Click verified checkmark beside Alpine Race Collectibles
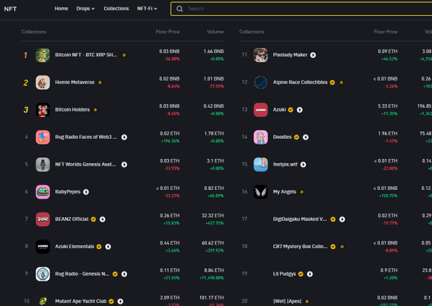432x306 pixels. tap(332, 82)
